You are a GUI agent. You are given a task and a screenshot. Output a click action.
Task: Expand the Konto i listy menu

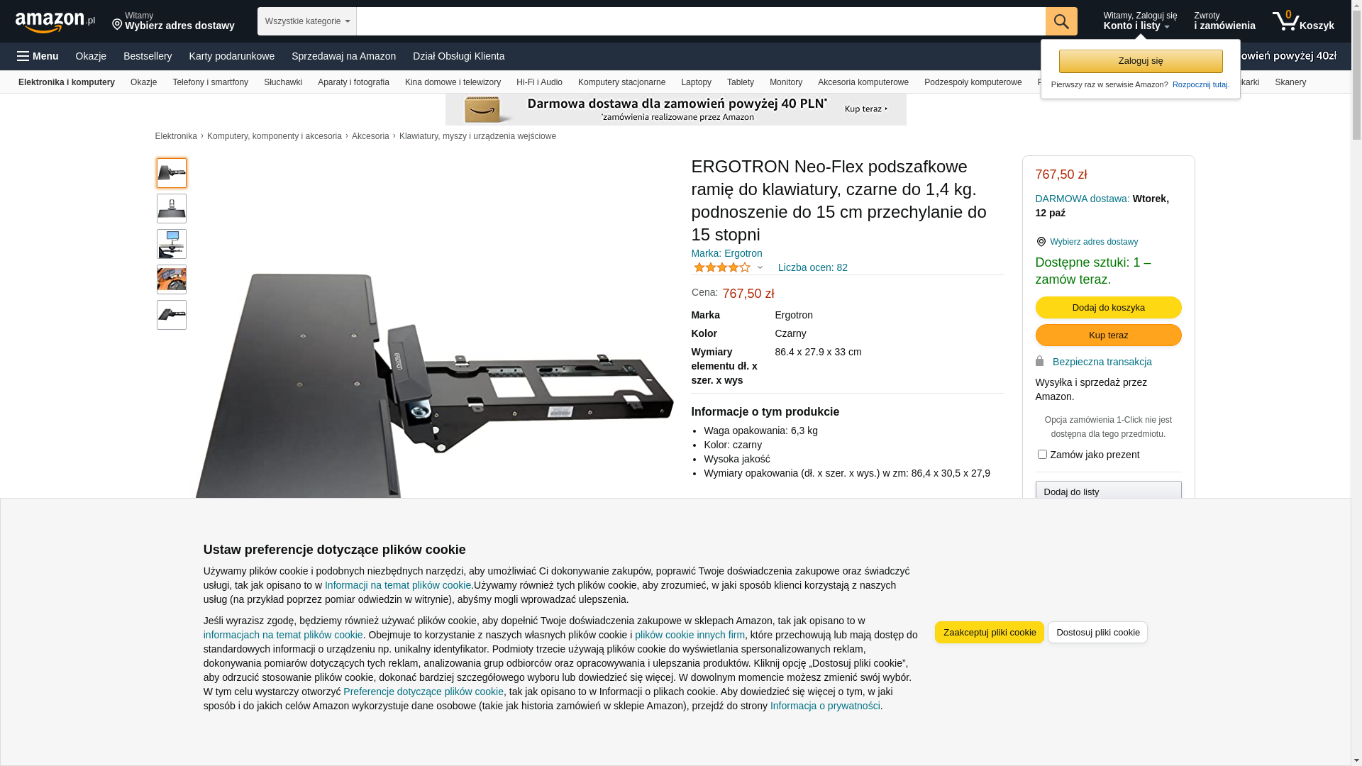(1140, 21)
